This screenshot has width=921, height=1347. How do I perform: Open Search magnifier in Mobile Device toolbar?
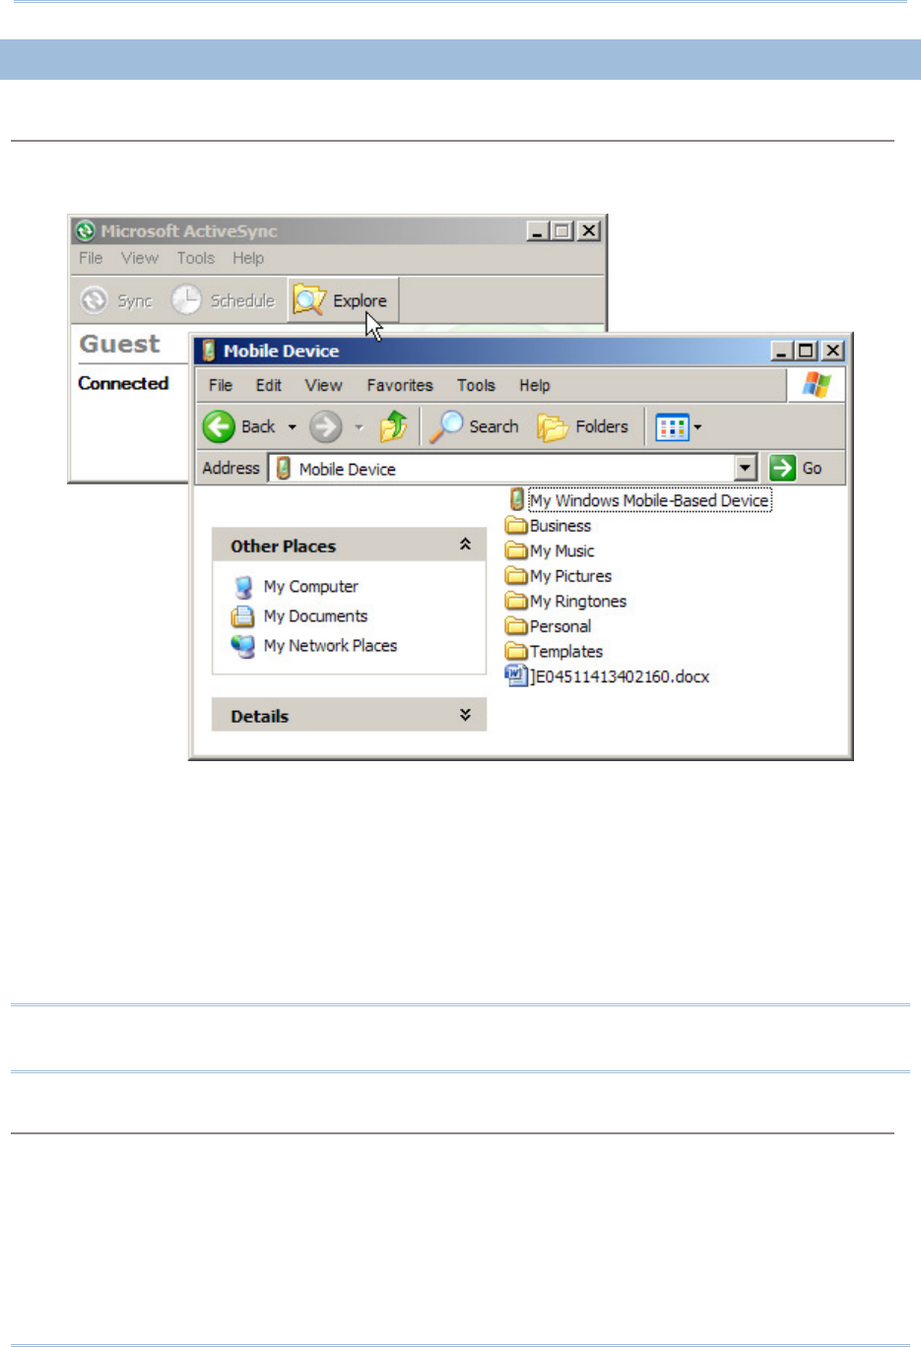click(x=446, y=426)
